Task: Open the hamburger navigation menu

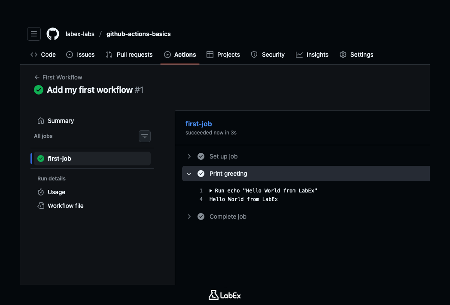Action: coord(34,34)
